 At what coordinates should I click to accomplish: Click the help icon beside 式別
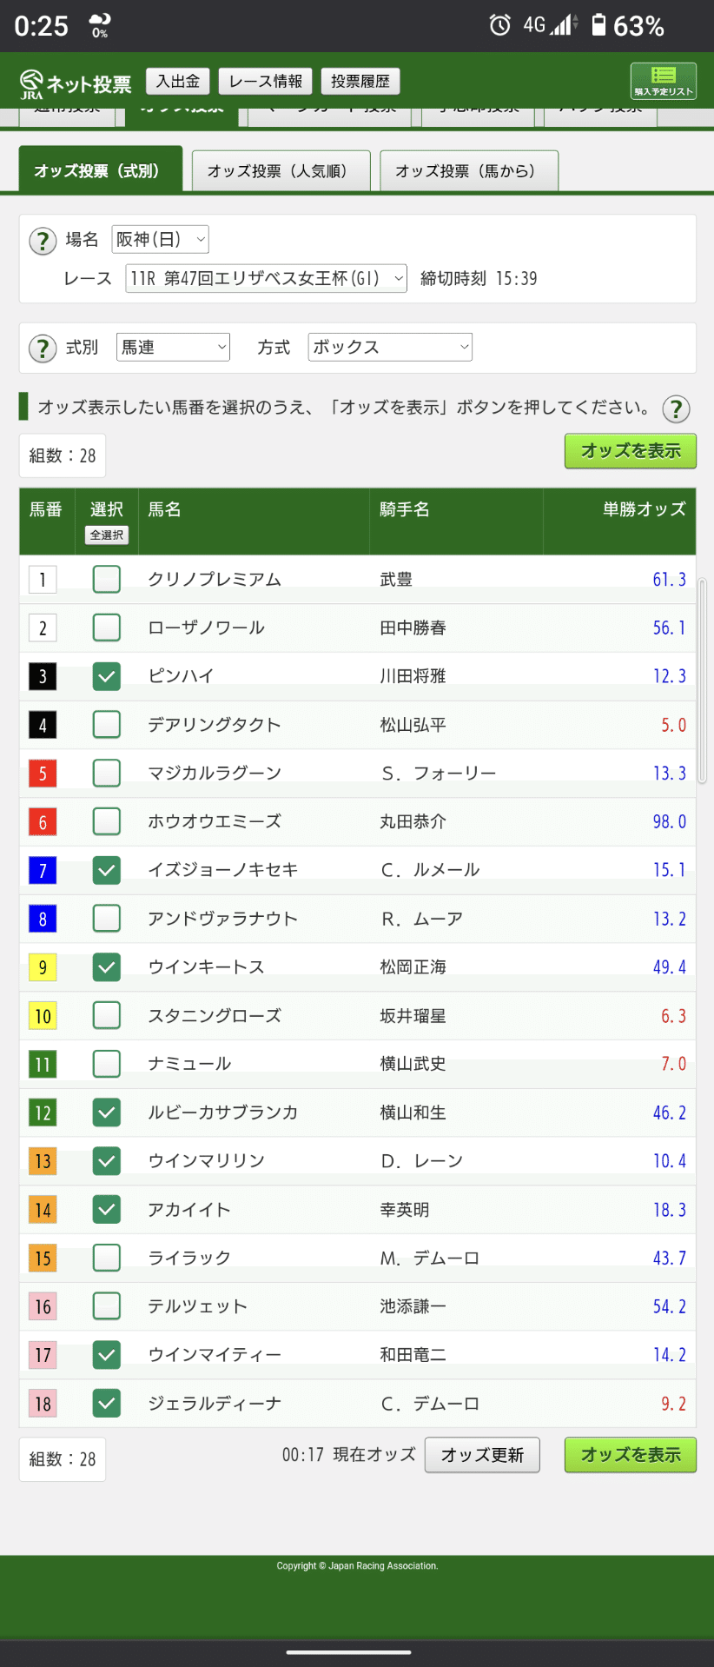pyautogui.click(x=43, y=349)
